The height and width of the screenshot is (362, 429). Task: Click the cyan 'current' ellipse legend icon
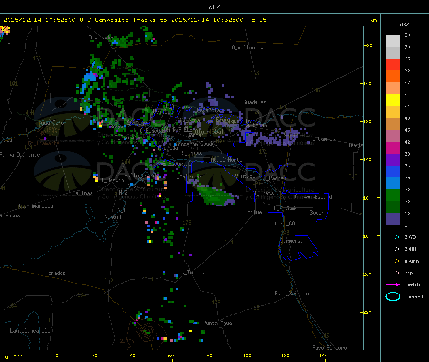[x=393, y=296]
